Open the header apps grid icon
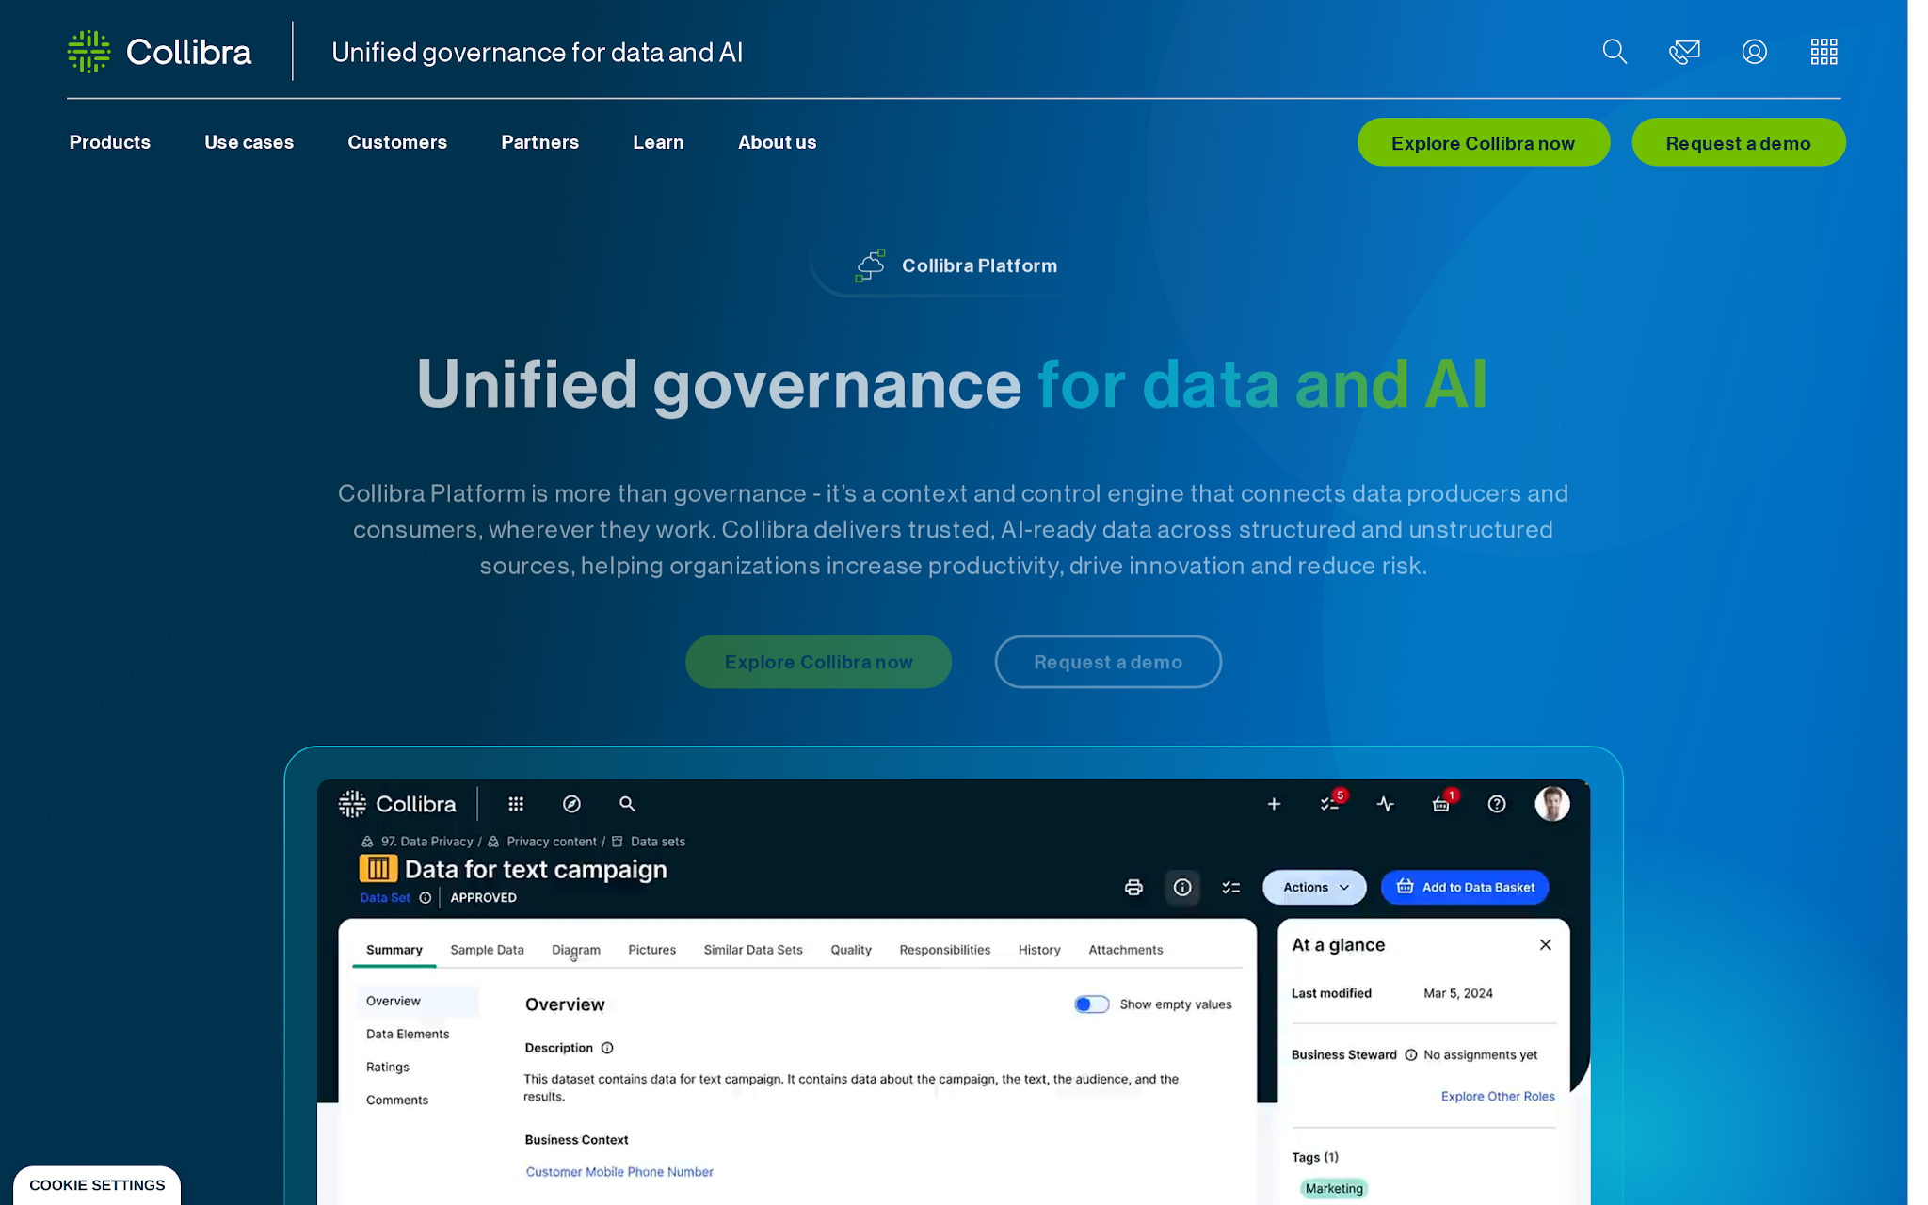1928x1205 pixels. pos(1824,52)
